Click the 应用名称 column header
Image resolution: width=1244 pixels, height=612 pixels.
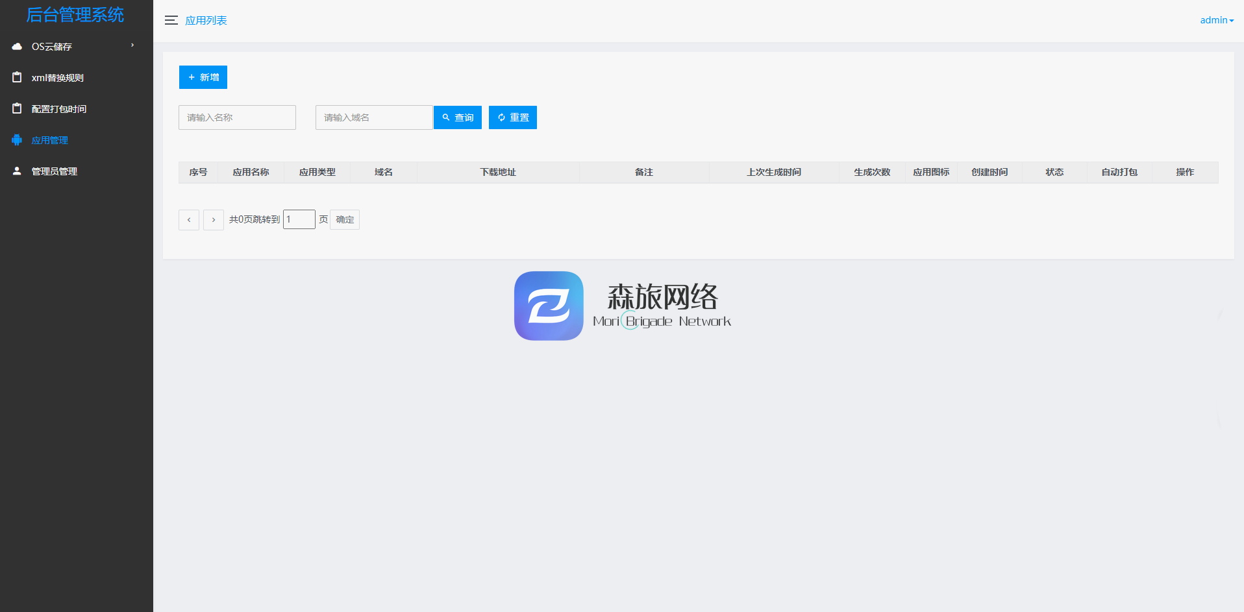(x=251, y=172)
